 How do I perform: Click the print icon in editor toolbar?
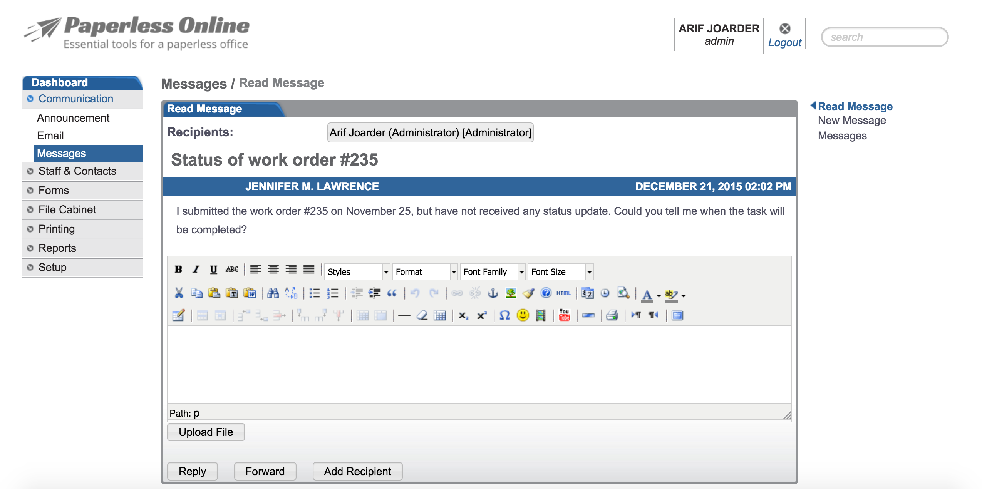click(x=612, y=315)
